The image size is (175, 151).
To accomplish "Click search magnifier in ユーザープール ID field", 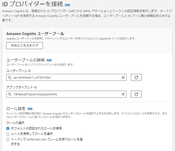I will [x=10, y=77].
